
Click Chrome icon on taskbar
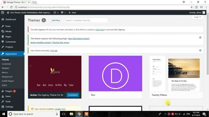coord(79,114)
